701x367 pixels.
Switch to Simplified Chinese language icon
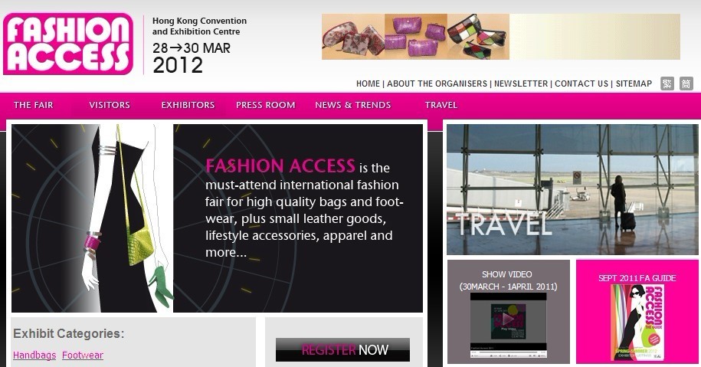point(686,84)
